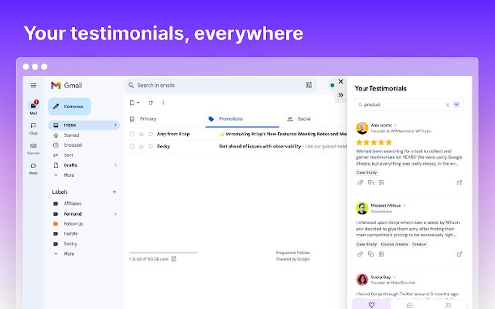
Task: Open Spaces from the Gmail sidebar
Action: click(33, 147)
